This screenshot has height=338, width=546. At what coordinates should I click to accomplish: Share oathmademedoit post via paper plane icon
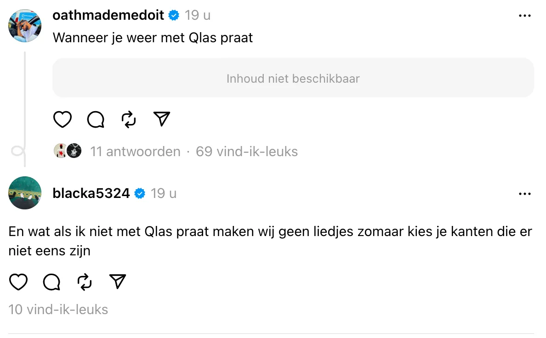click(162, 118)
